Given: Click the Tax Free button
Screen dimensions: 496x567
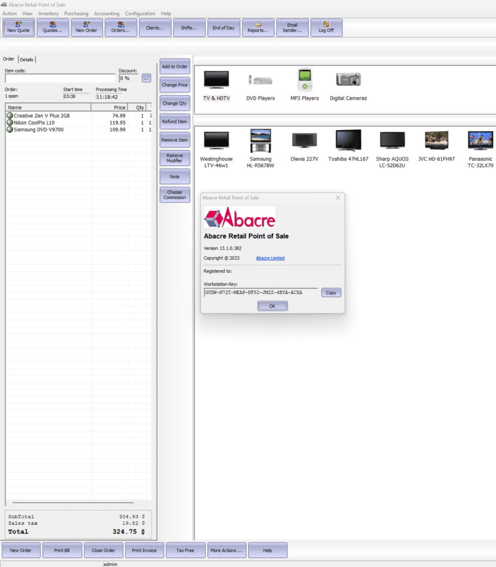Looking at the screenshot, I should 185,550.
